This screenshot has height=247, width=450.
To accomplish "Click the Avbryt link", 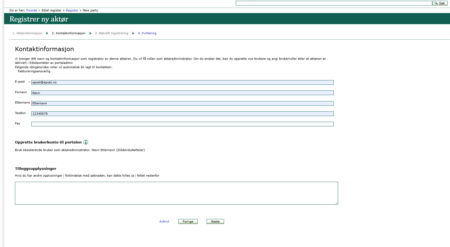I will pyautogui.click(x=164, y=221).
